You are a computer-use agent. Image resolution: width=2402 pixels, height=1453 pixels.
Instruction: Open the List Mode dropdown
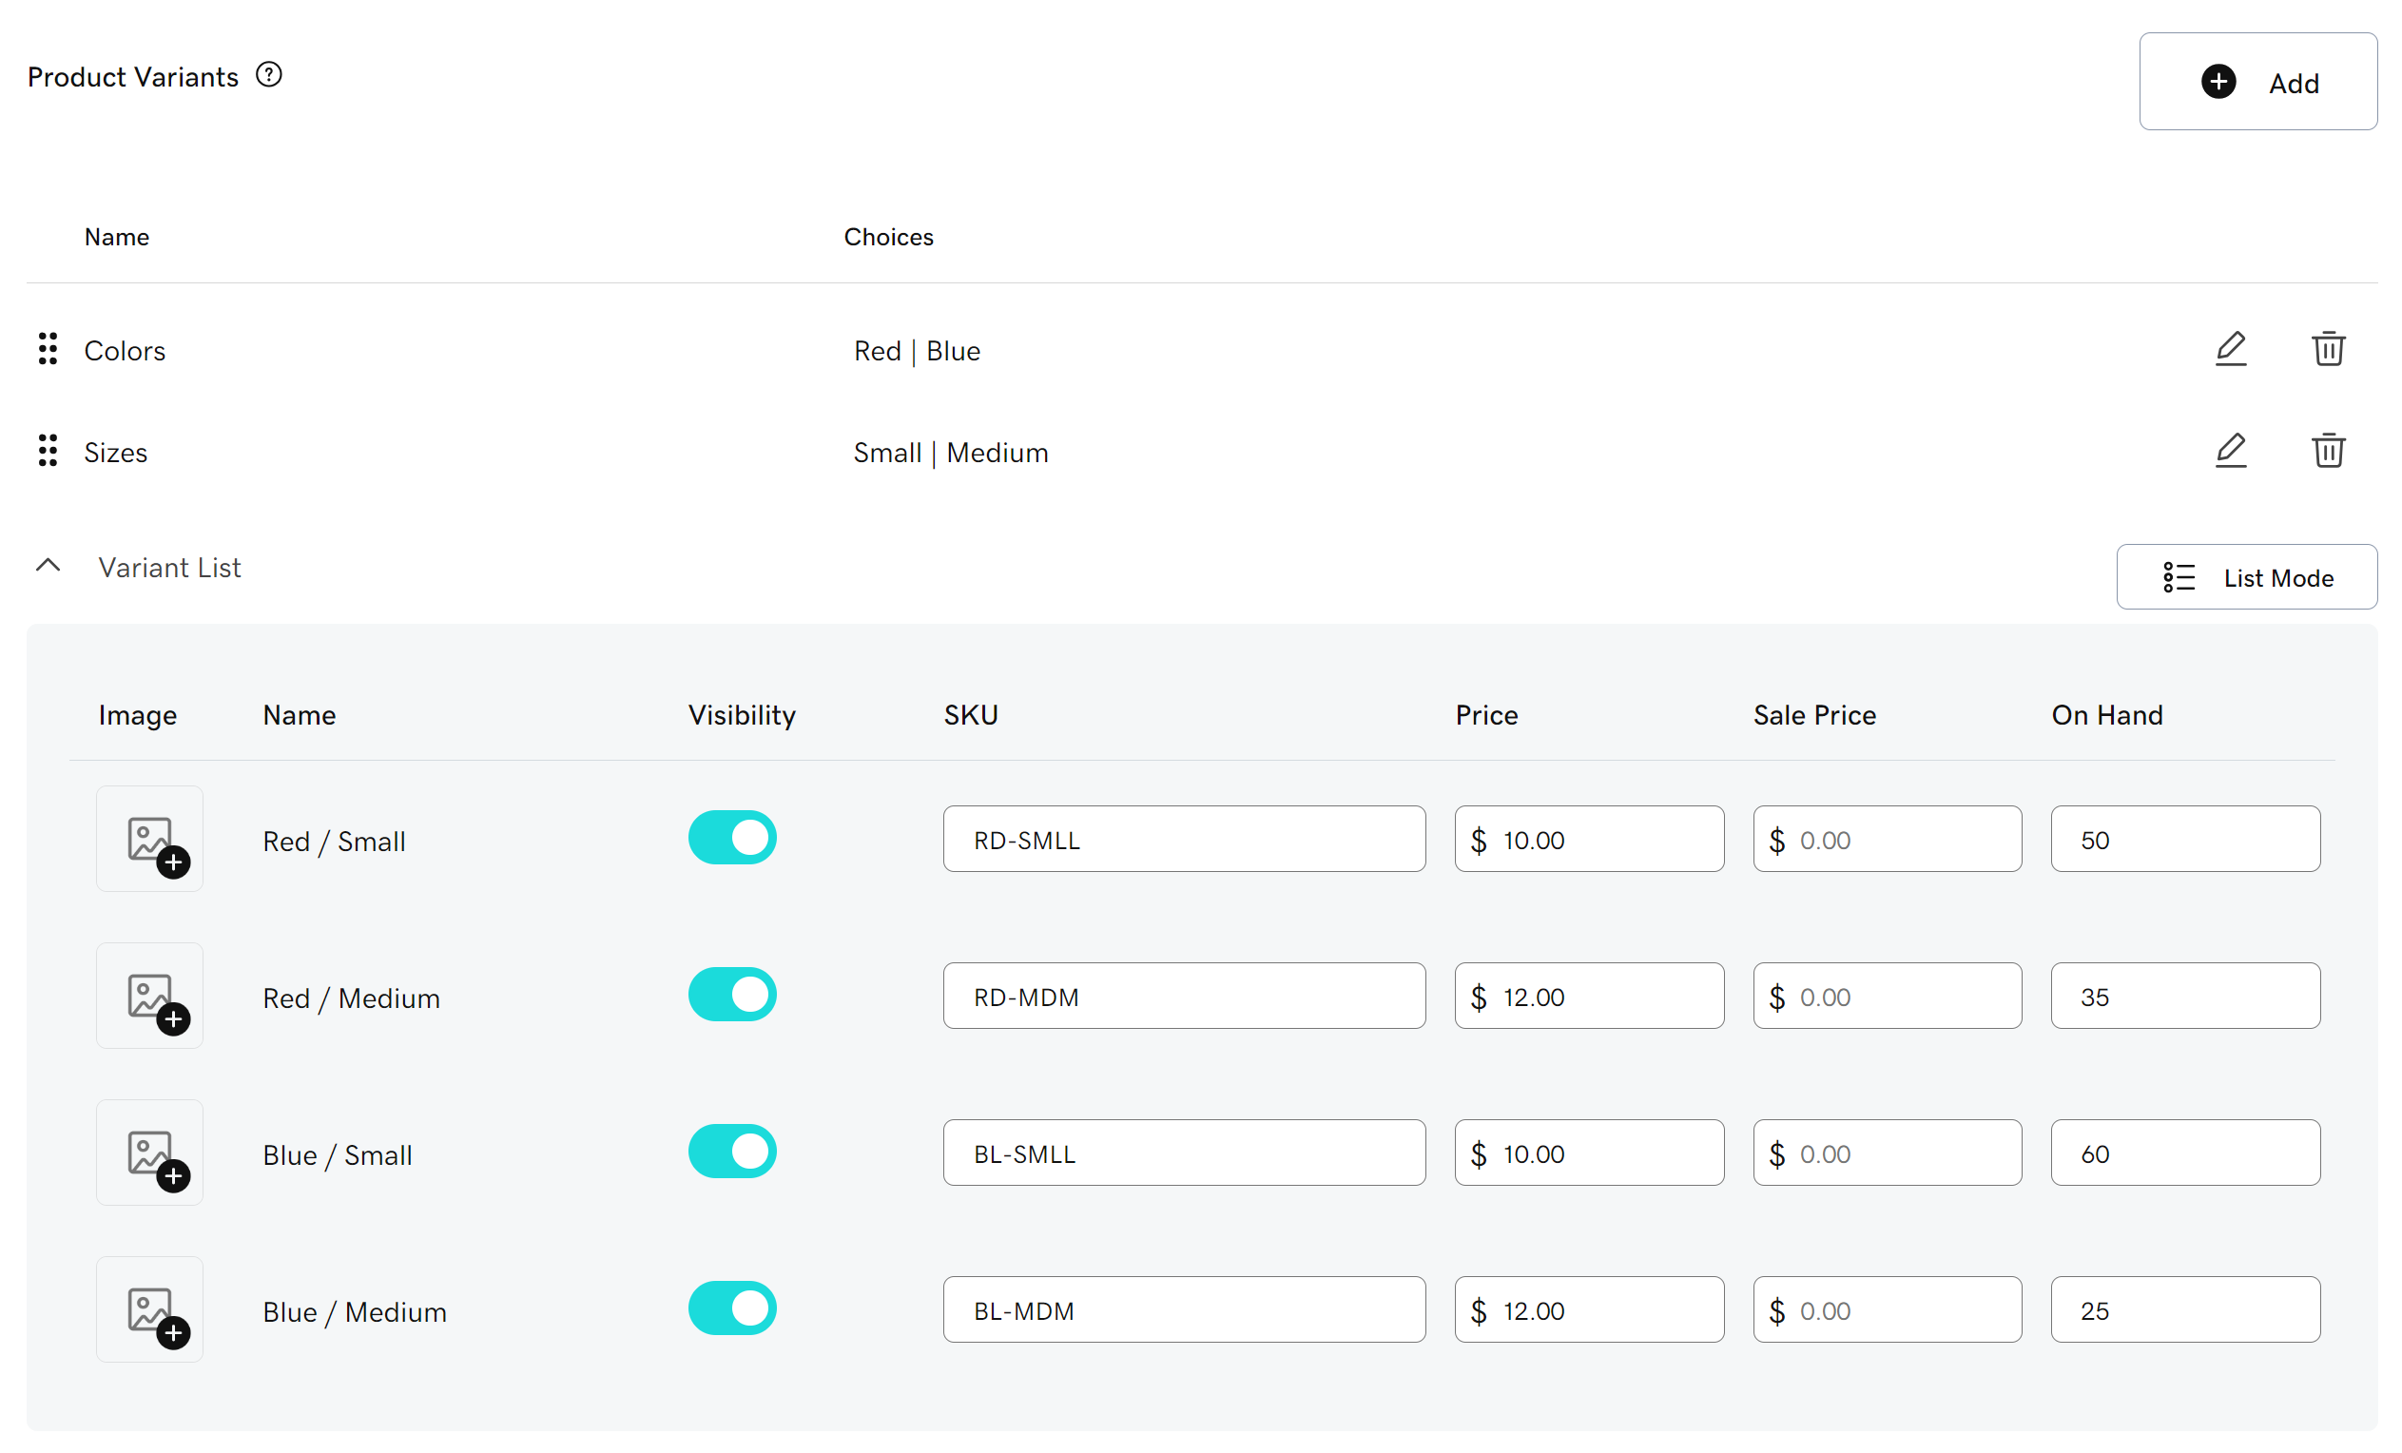(2248, 576)
